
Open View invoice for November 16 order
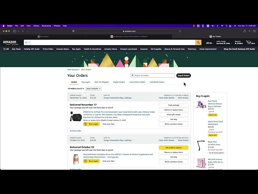click(x=183, y=98)
